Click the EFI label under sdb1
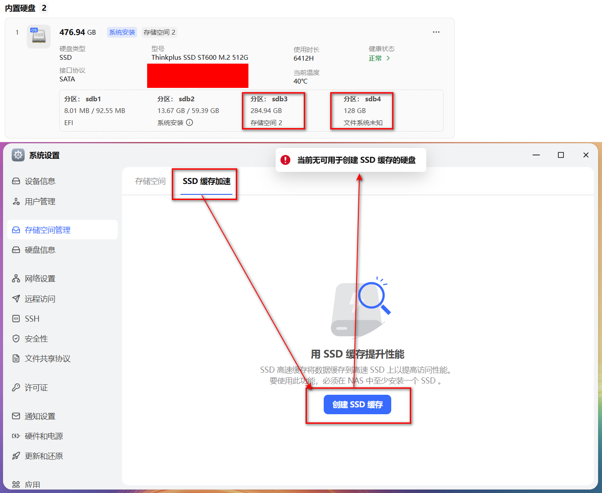This screenshot has width=602, height=493. (69, 123)
